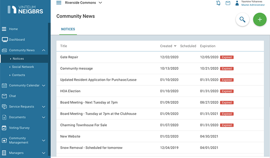Expand the Documents section chevron
Viewport: 270px width, 158px height.
coord(44,117)
